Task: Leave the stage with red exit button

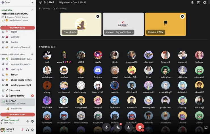Action: [x=140, y=127]
